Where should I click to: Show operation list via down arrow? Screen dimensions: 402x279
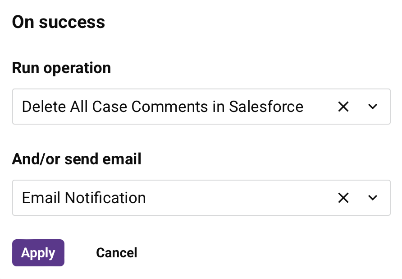[x=372, y=107]
